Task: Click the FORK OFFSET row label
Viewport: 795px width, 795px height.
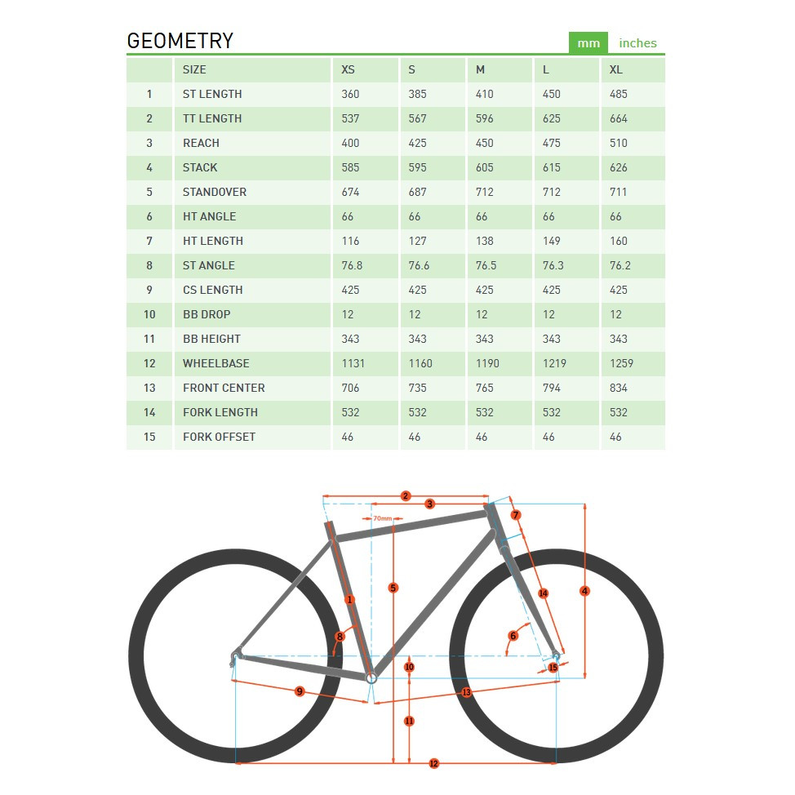Action: [219, 437]
